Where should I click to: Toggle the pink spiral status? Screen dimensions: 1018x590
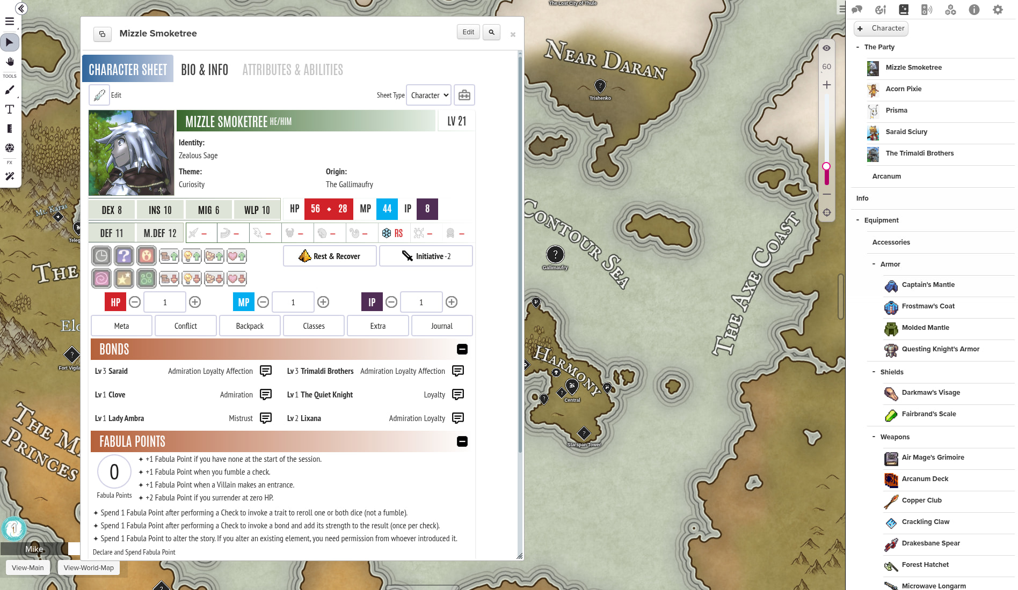click(101, 278)
